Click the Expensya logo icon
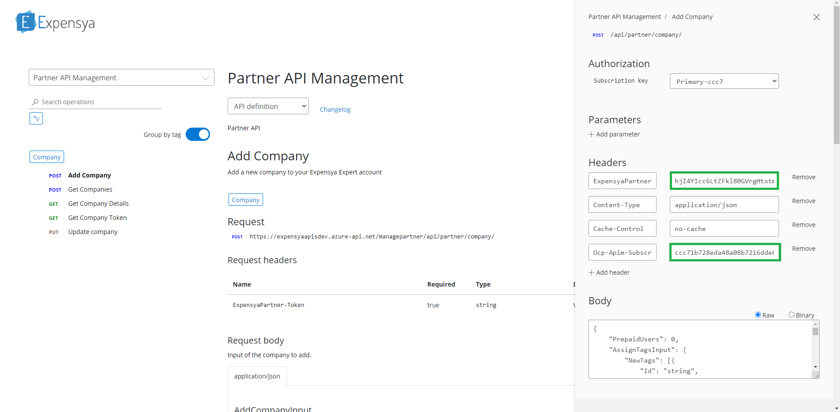Viewport: 840px width, 412px height. 25,22
